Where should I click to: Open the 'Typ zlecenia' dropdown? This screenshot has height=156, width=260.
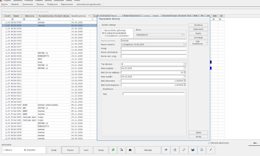(x=185, y=64)
